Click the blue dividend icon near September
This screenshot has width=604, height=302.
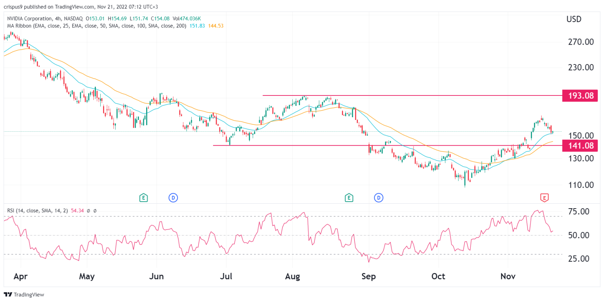click(x=379, y=198)
